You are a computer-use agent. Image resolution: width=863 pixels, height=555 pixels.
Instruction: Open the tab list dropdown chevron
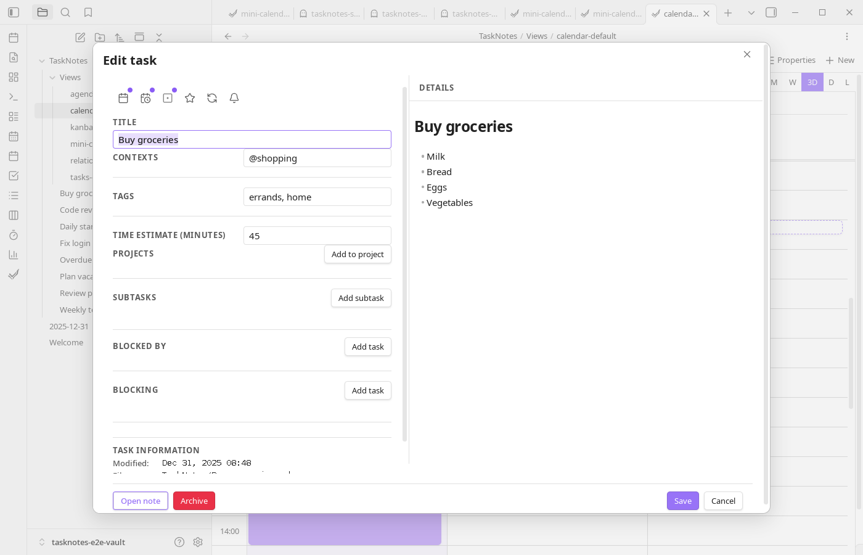pos(751,12)
